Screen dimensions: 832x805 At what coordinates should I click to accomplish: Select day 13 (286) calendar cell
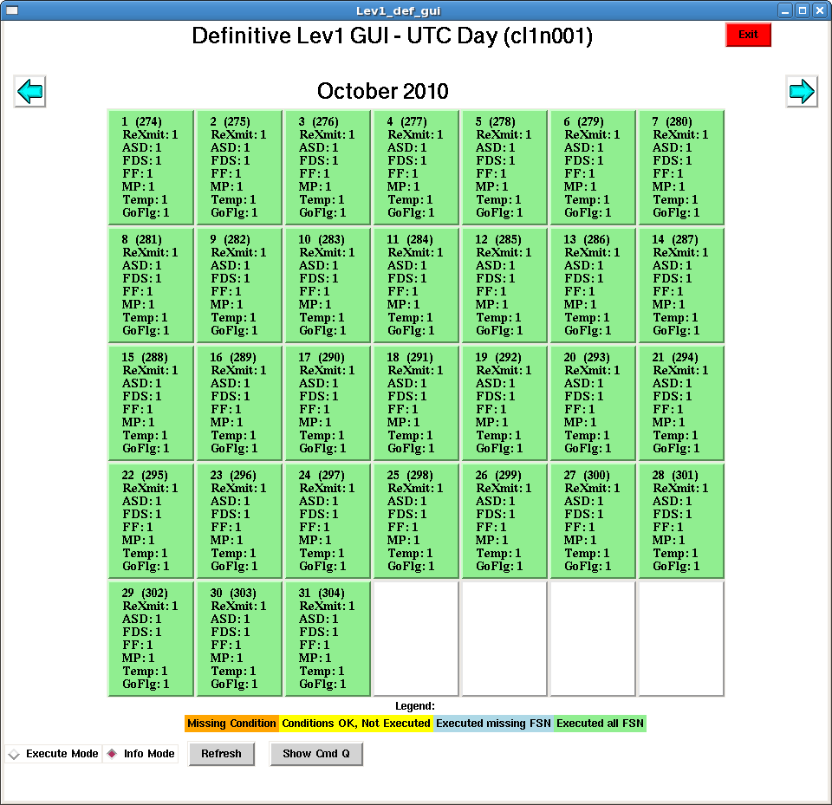[x=593, y=285]
